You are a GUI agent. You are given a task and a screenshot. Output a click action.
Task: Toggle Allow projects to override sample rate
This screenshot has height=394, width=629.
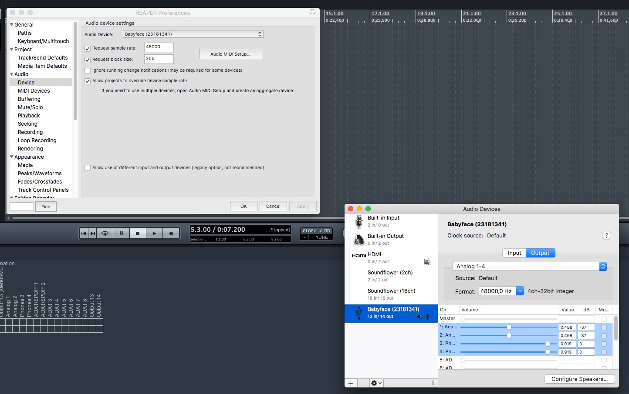pos(88,81)
